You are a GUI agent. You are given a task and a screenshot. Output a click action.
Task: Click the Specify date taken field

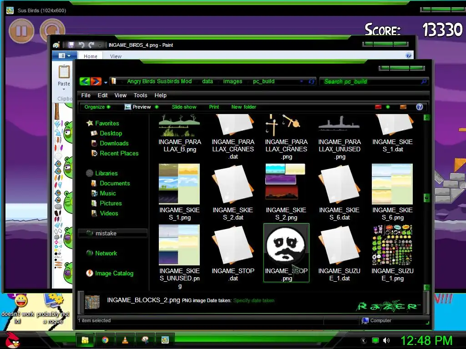[x=253, y=300]
